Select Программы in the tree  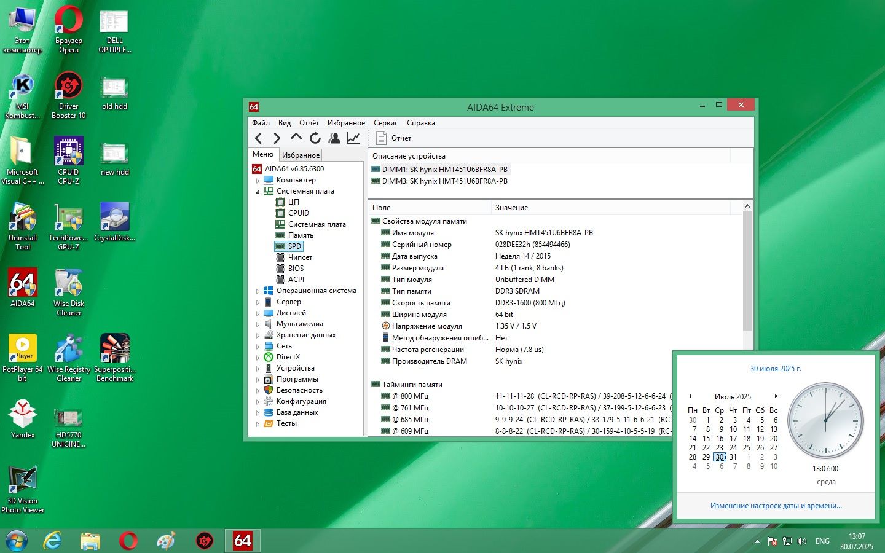click(x=297, y=379)
